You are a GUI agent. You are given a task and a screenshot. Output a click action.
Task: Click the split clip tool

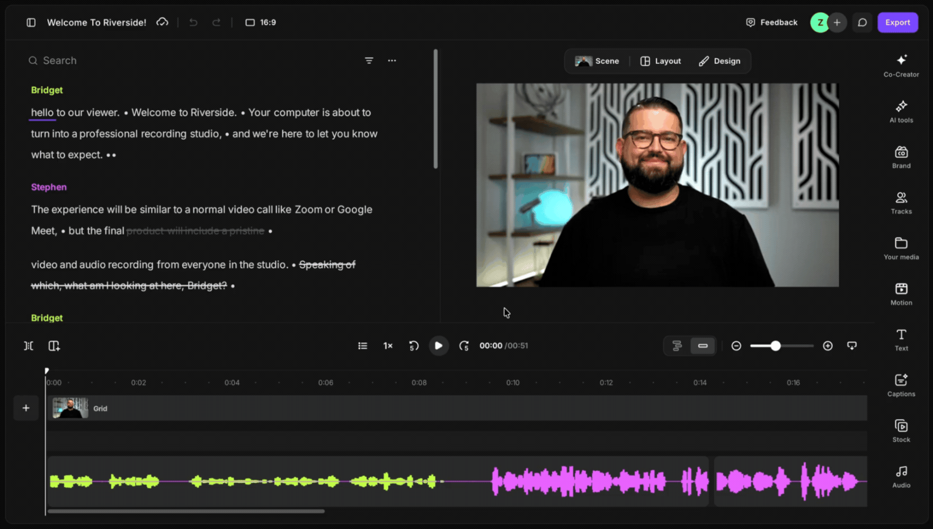[29, 346]
